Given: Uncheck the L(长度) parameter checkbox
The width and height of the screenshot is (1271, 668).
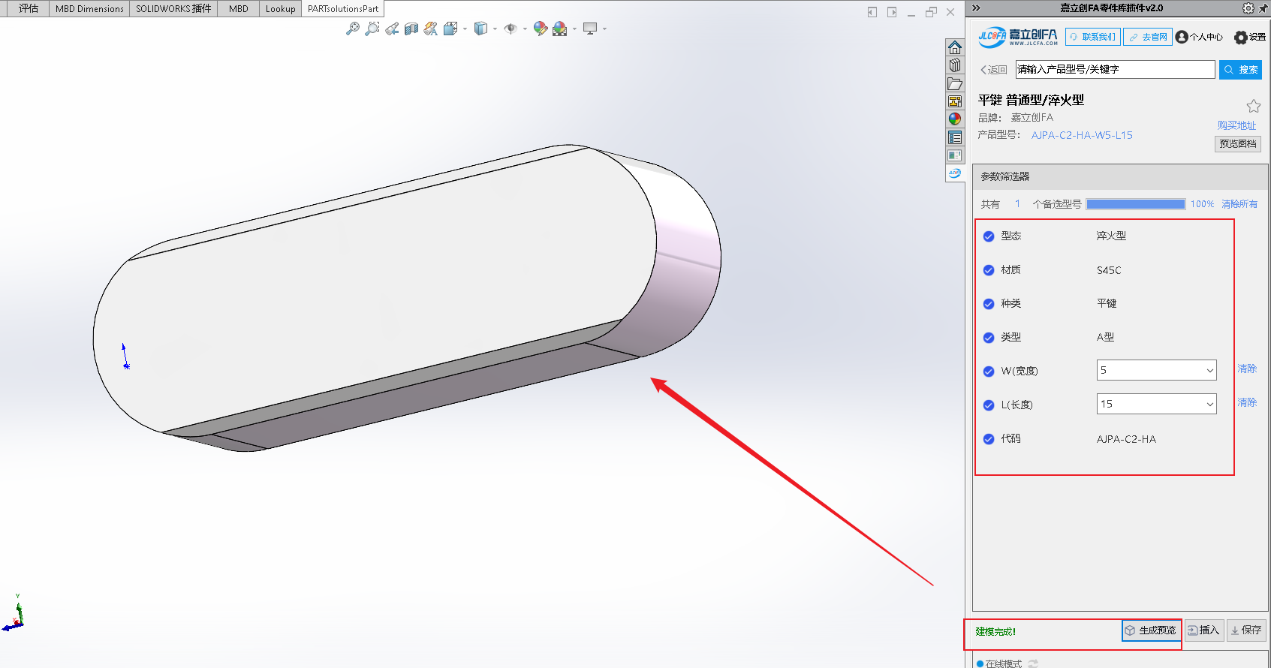Looking at the screenshot, I should point(989,405).
